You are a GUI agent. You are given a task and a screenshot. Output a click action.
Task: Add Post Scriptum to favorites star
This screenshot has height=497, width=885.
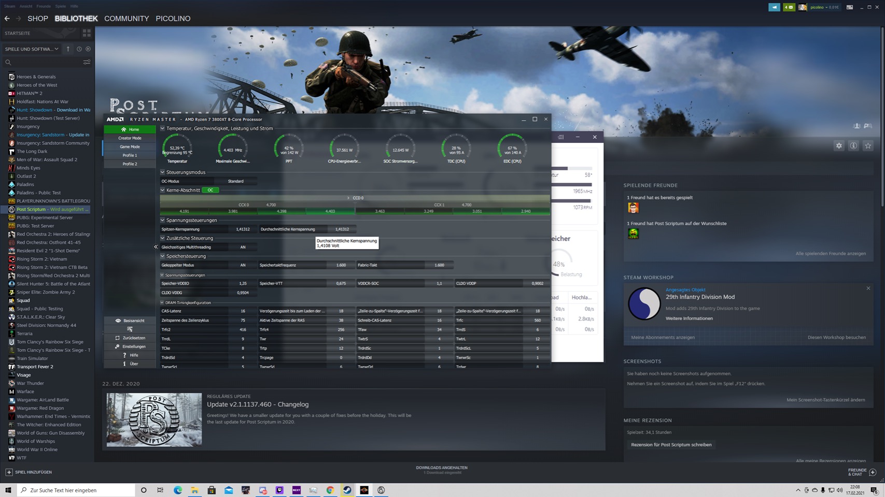pos(868,146)
